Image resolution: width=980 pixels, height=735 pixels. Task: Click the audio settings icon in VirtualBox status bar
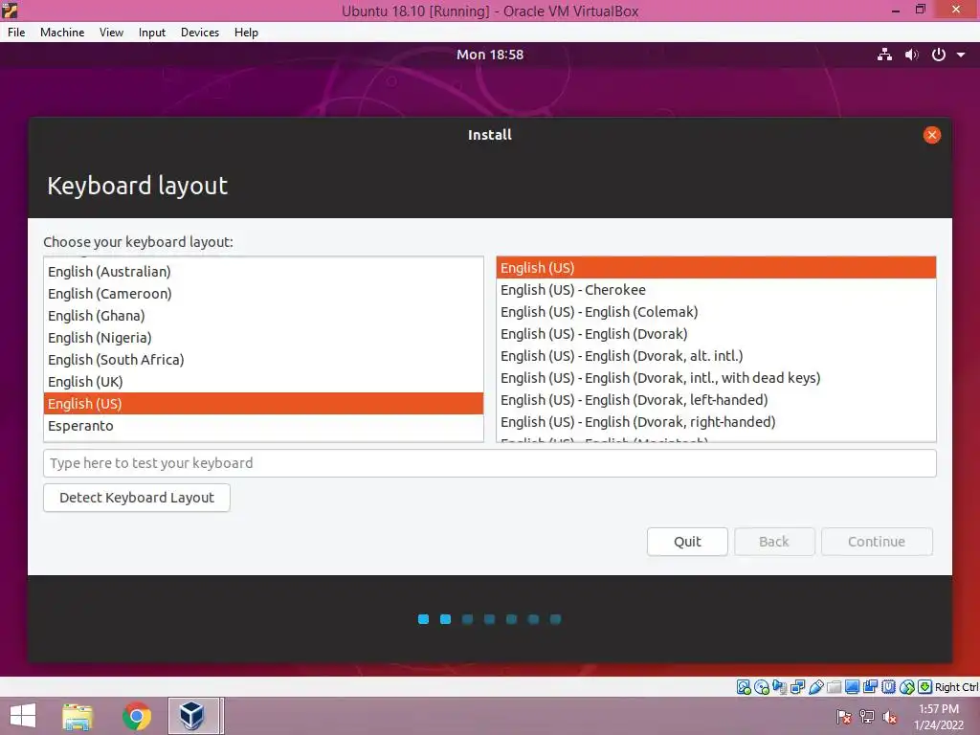[x=779, y=687]
